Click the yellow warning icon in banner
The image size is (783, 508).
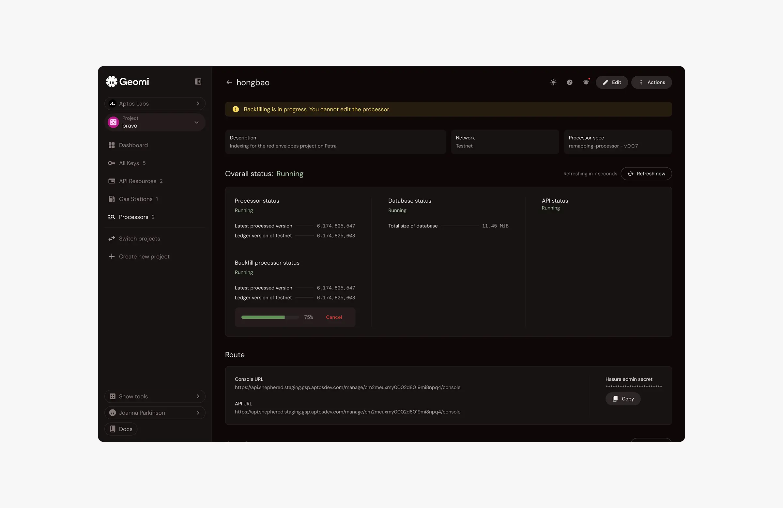click(236, 109)
